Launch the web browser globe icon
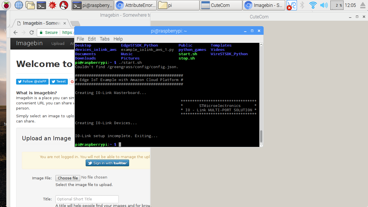The width and height of the screenshot is (368, 207). pos(19,5)
